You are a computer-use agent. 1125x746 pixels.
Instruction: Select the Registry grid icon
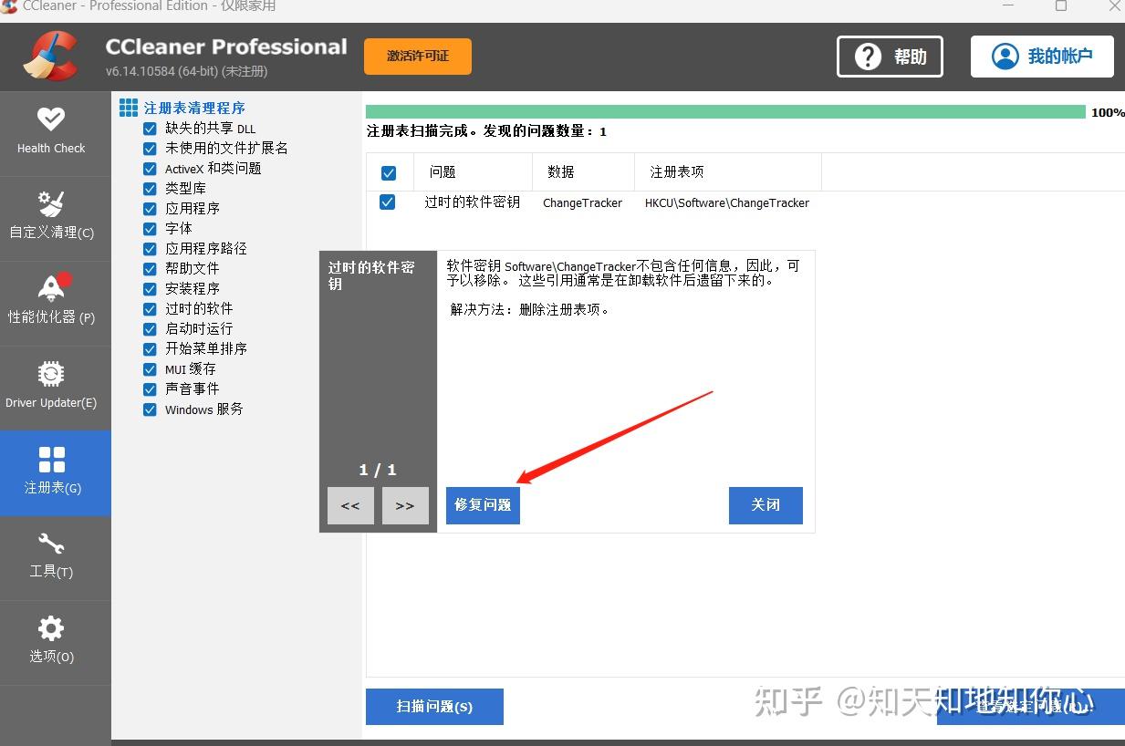(x=52, y=460)
